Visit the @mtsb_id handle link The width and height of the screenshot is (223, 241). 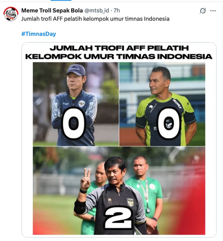(x=97, y=11)
